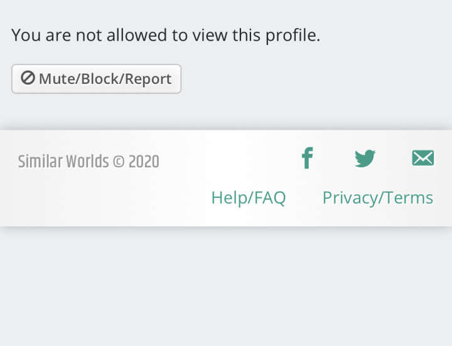
Task: Select the circle-slash symbol on the button
Action: (x=28, y=78)
